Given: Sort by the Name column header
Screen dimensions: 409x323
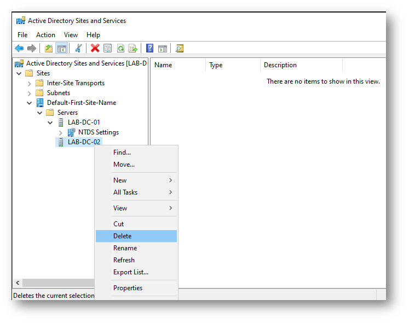Looking at the screenshot, I should [x=178, y=65].
